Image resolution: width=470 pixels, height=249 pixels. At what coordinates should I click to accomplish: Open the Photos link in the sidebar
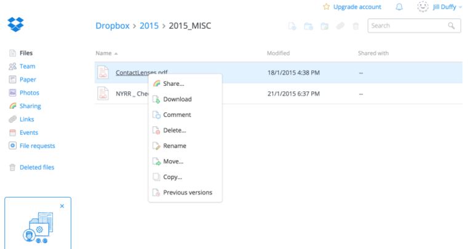click(30, 93)
